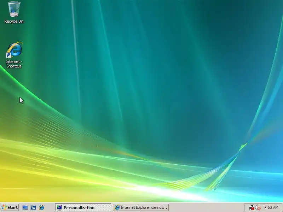The width and height of the screenshot is (283, 212).
Task: Click the Show Desktop quick launch icon
Action: (x=25, y=207)
